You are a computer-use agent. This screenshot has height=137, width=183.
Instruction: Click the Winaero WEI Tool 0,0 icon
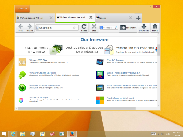click(x=22, y=62)
